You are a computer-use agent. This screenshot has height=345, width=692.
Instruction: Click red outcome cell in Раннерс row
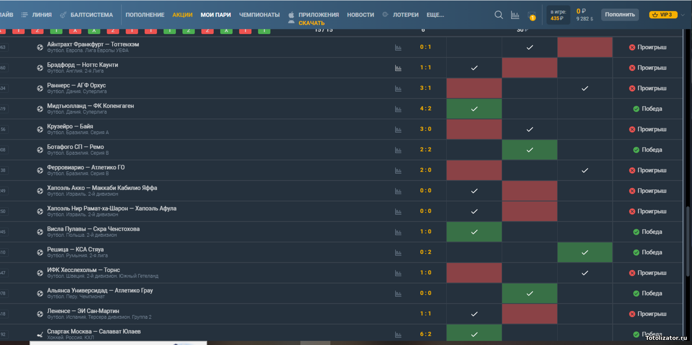pyautogui.click(x=474, y=88)
